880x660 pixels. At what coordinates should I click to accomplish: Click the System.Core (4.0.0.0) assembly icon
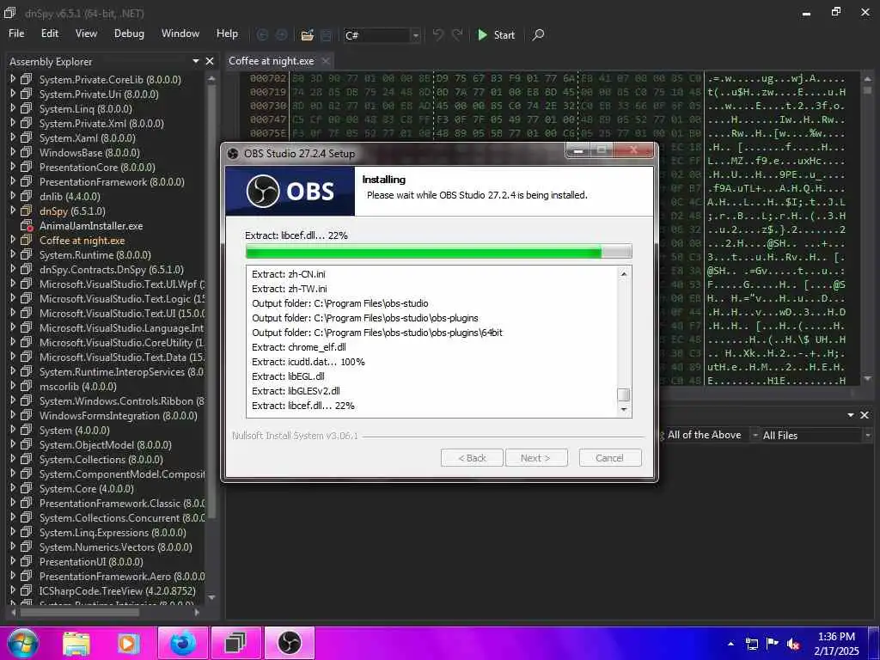click(x=27, y=488)
